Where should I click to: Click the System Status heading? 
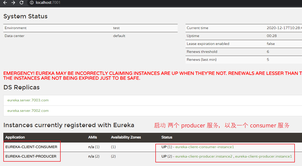[25, 16]
